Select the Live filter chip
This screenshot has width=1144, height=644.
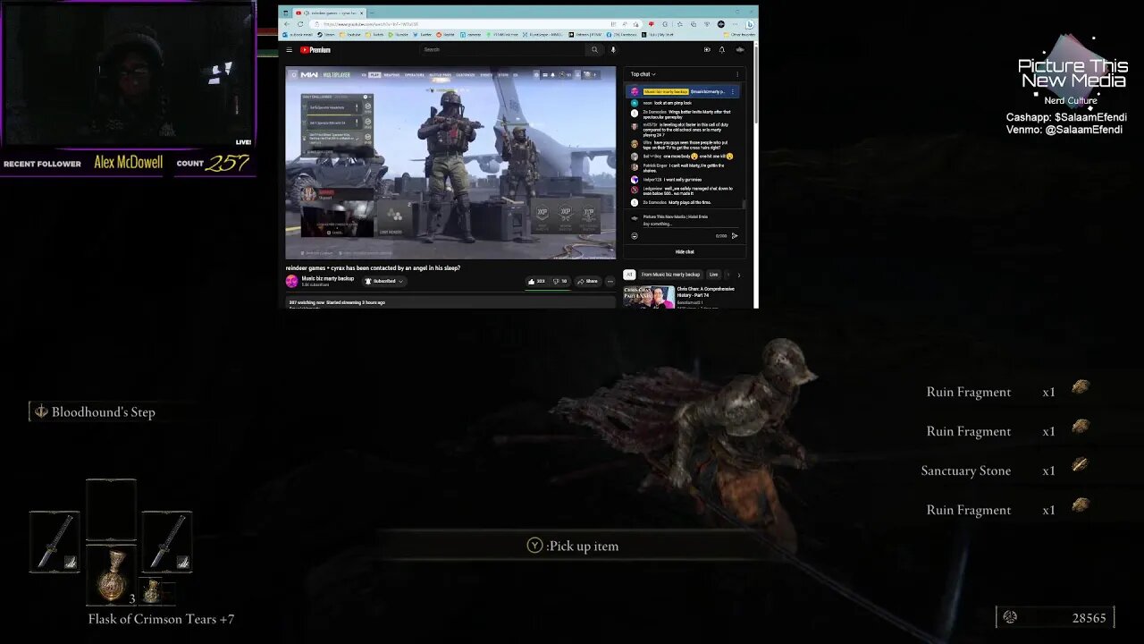(x=713, y=275)
